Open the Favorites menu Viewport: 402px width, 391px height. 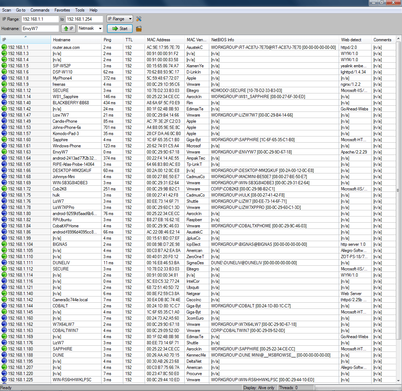tap(62, 10)
